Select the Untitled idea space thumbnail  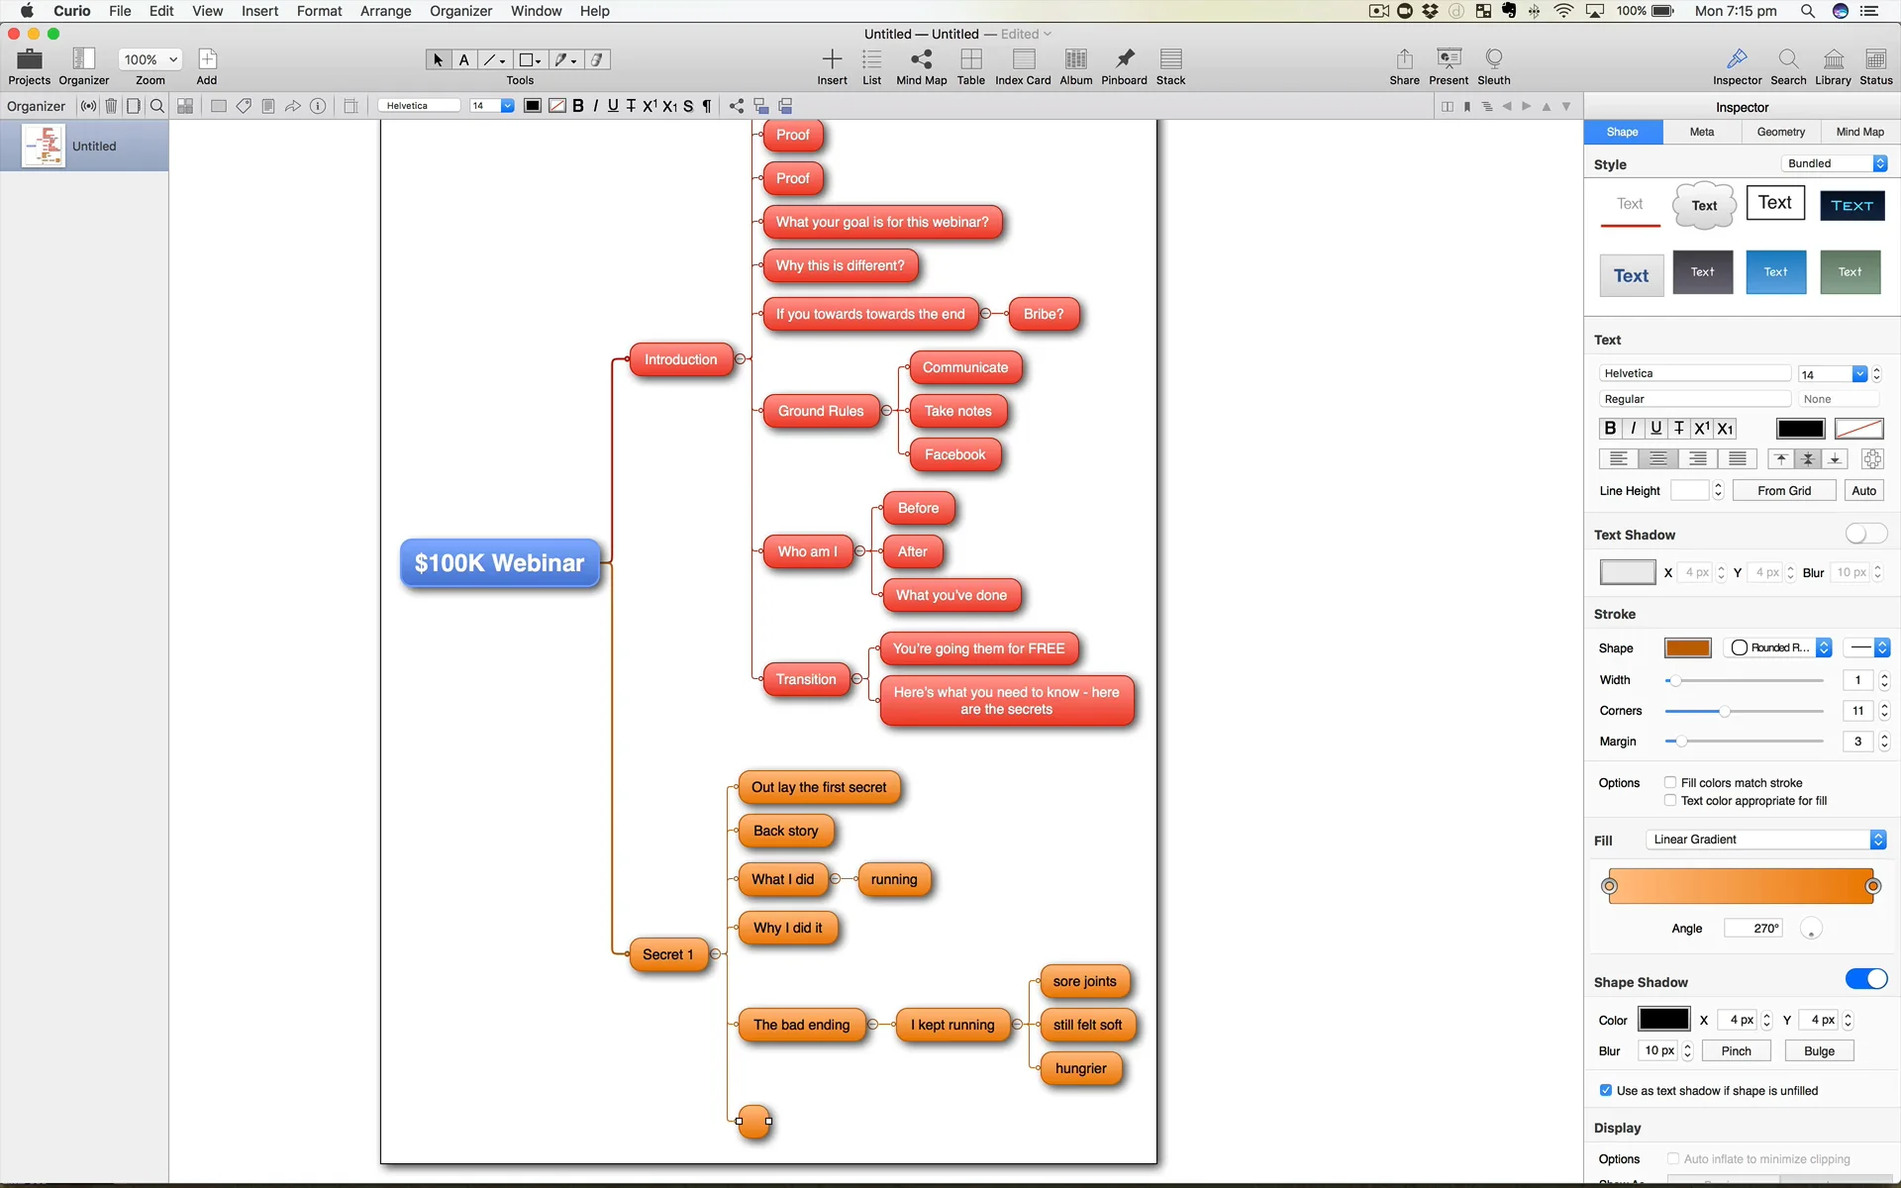44,146
